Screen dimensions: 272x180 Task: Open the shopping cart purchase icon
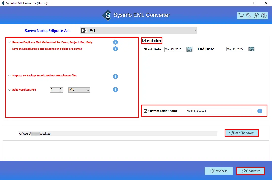[x=241, y=16]
